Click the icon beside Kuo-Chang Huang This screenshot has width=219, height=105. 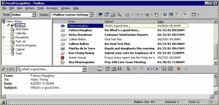(x=63, y=53)
